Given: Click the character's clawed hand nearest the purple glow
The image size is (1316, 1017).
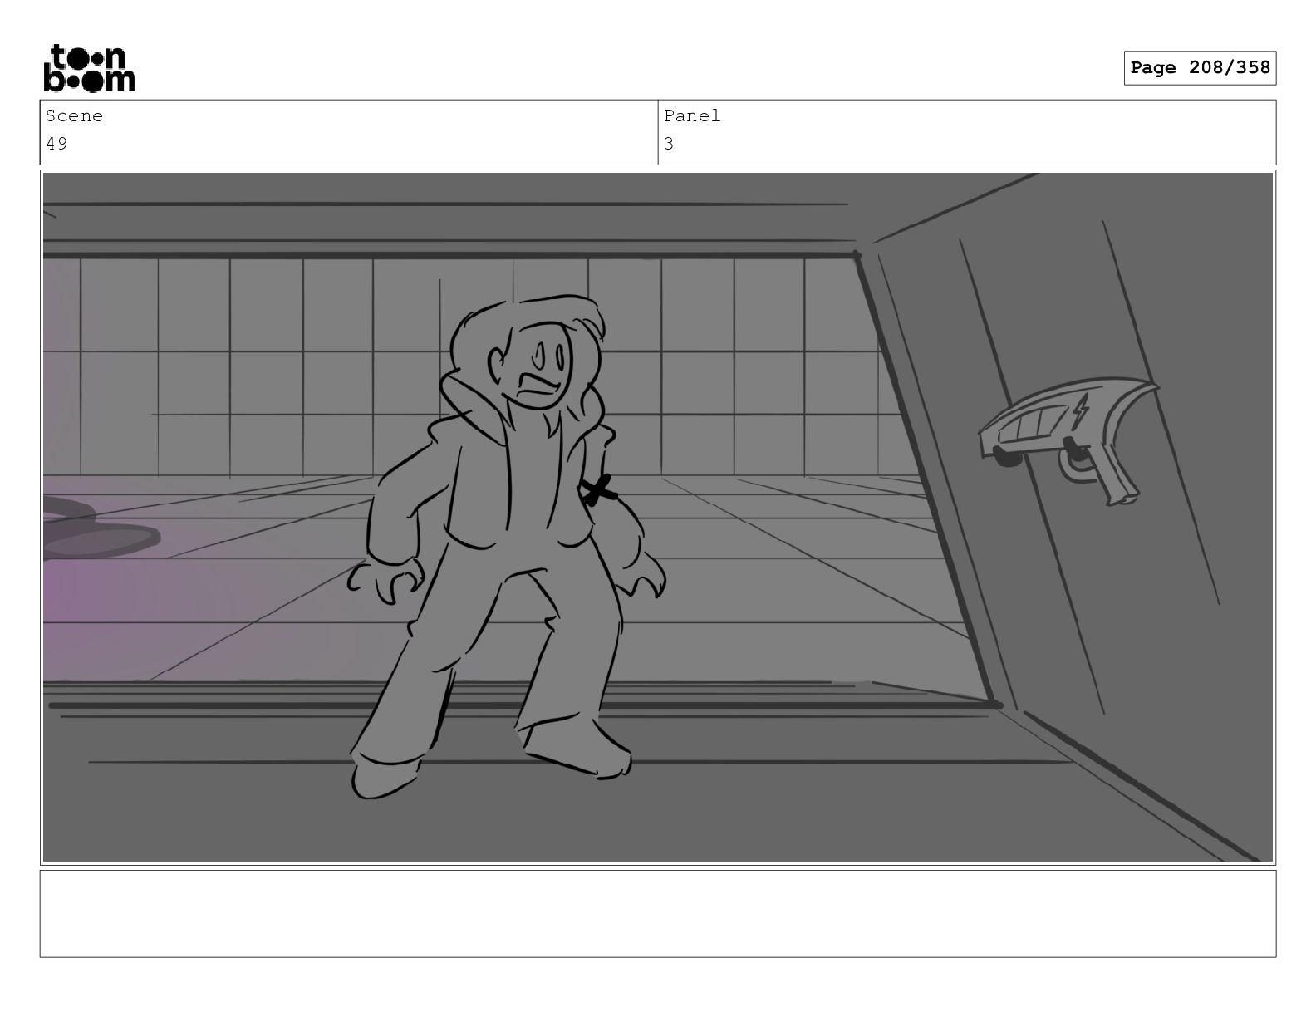Looking at the screenshot, I should tap(385, 581).
